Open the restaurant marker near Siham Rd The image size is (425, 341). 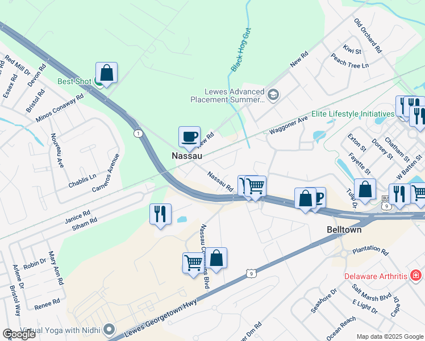click(160, 214)
